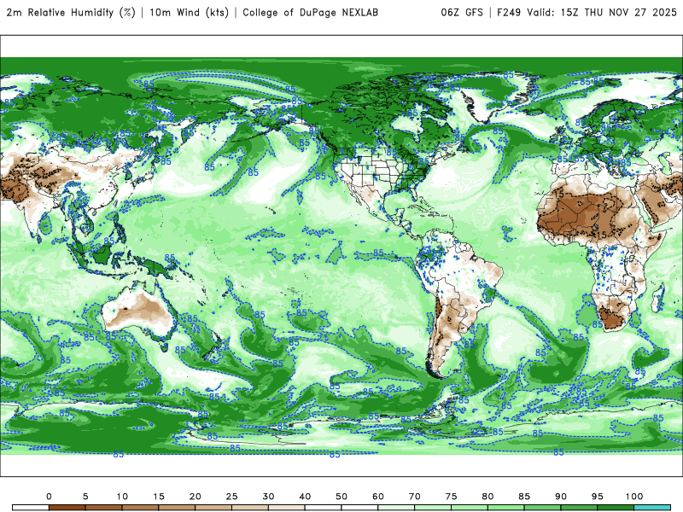This screenshot has width=683, height=512.
Task: Select the 70–75 light green legend swatch
Action: (x=433, y=508)
